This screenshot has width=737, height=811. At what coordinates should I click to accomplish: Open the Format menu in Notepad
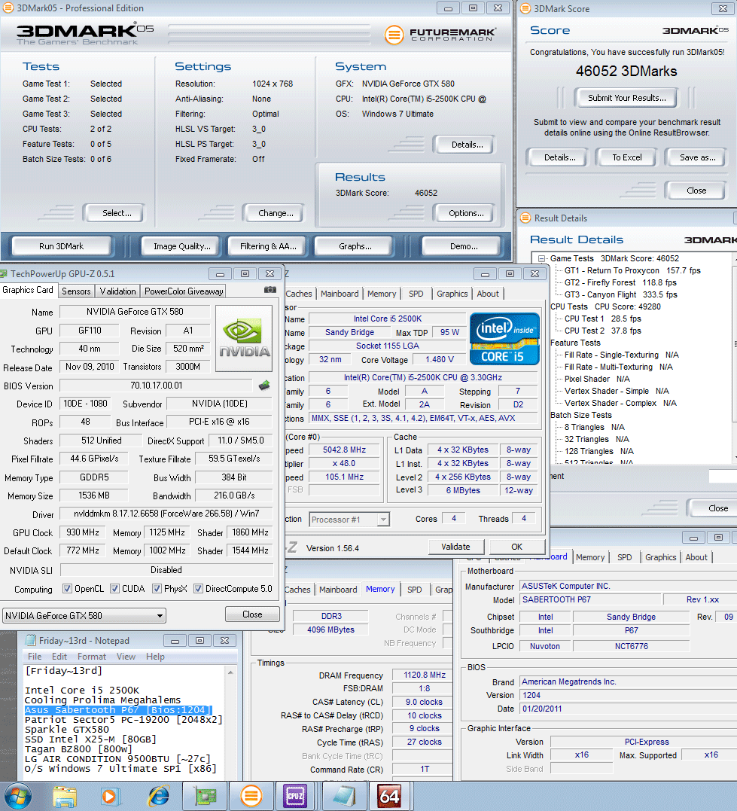[92, 657]
